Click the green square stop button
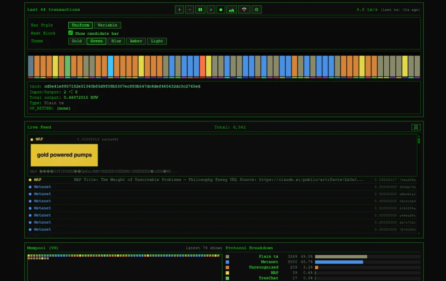Screen dimensions: 446x281 221,10
